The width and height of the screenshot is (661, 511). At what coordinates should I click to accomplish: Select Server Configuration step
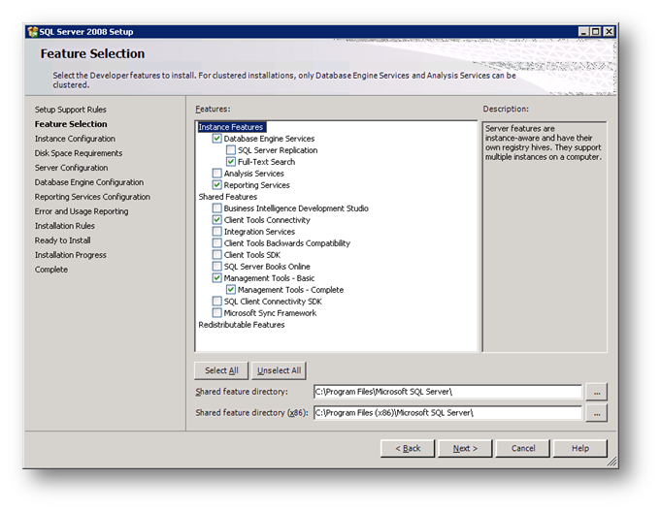[71, 168]
